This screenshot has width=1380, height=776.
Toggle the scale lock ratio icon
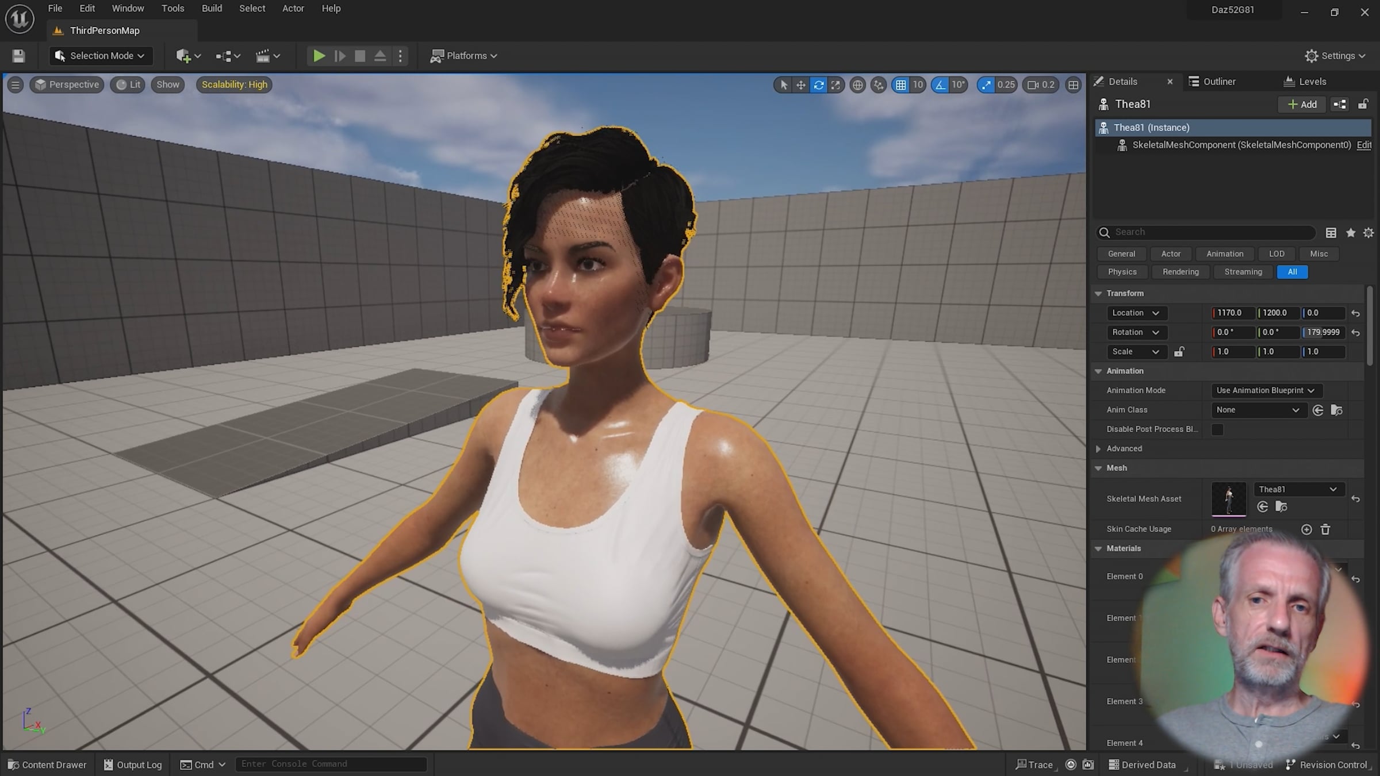coord(1179,352)
